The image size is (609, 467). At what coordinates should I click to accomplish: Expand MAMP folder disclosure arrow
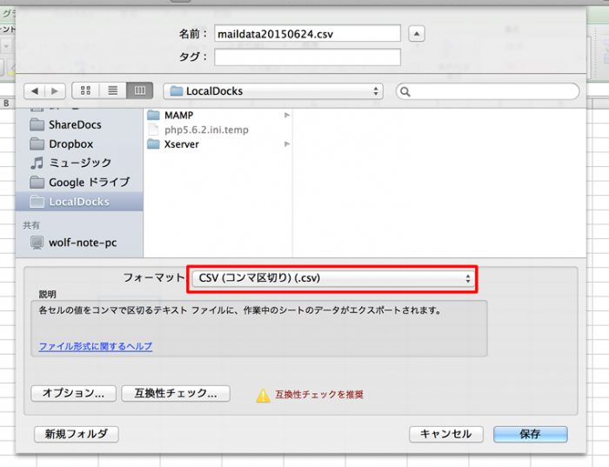click(x=286, y=116)
